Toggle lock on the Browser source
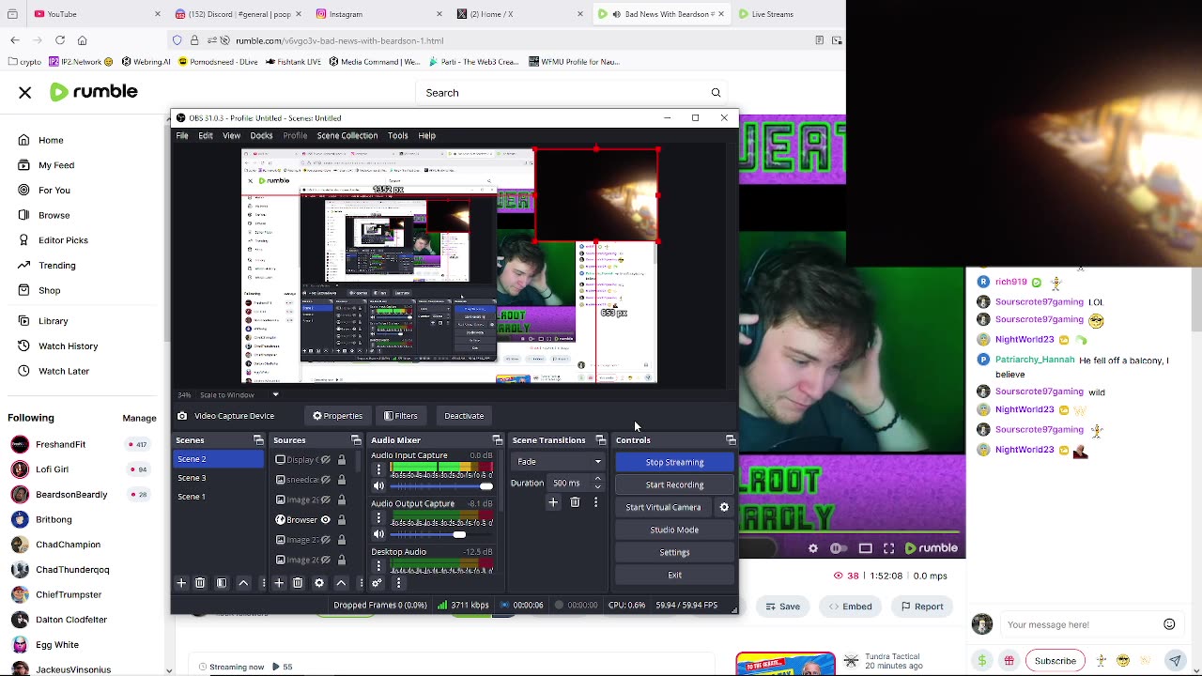 click(342, 519)
